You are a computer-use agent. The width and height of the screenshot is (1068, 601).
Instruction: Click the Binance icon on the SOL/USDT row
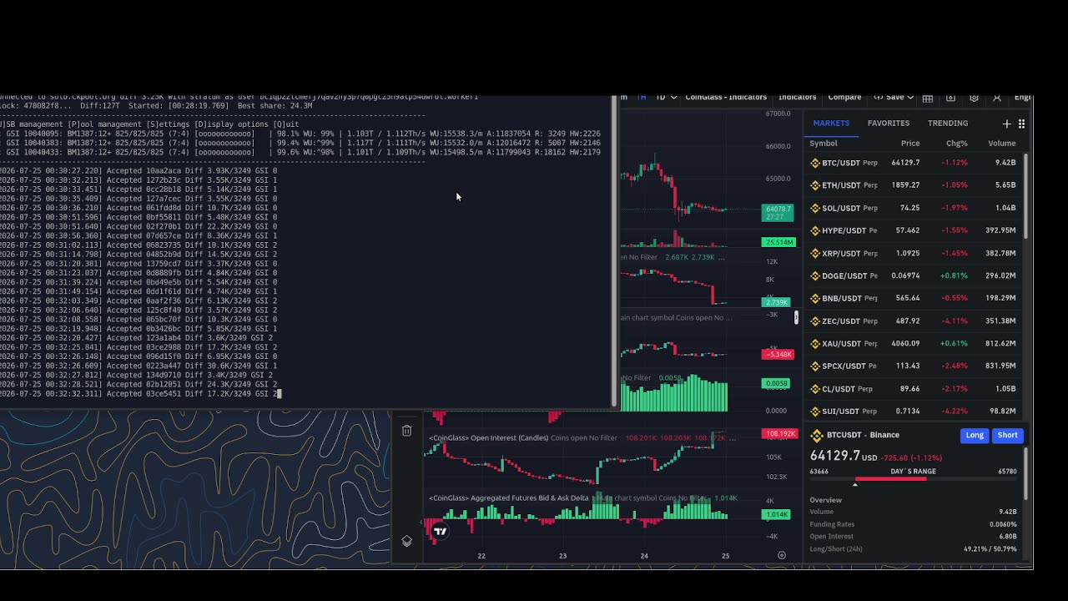pyautogui.click(x=815, y=208)
